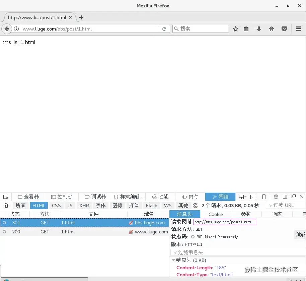Toggle the XHR request filter
This screenshot has height=281, width=306.
click(x=84, y=205)
